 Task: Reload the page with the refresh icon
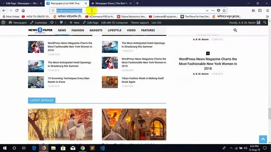tap(17, 11)
